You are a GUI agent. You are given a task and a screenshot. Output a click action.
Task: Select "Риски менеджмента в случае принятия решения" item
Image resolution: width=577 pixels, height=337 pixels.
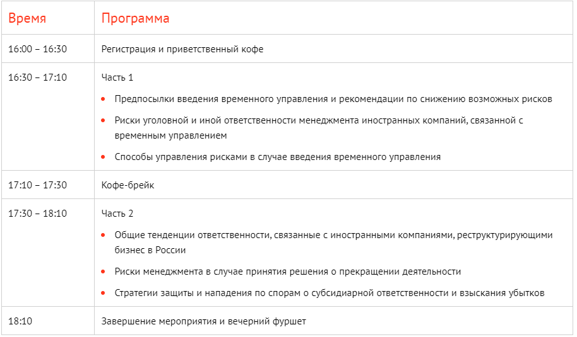[x=288, y=271]
